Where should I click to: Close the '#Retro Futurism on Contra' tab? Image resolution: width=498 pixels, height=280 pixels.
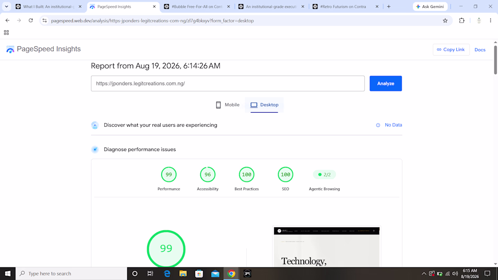(x=377, y=6)
